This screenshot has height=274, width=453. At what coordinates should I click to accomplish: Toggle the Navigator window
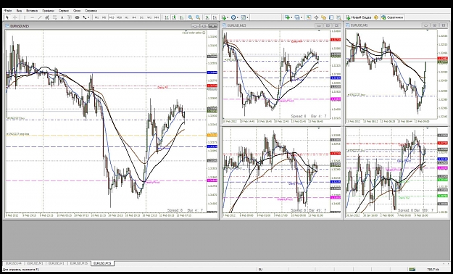tap(323, 17)
